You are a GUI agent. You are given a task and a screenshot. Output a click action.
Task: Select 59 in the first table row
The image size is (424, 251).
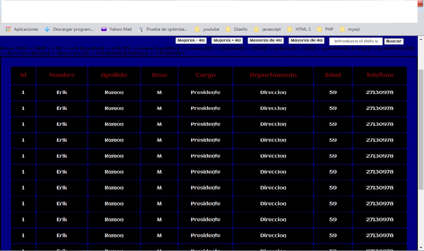pyautogui.click(x=333, y=93)
